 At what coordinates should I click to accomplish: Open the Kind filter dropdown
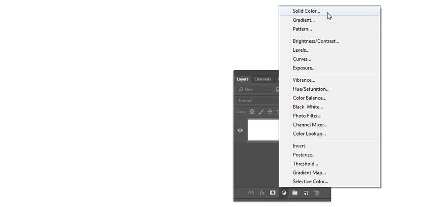(x=255, y=90)
